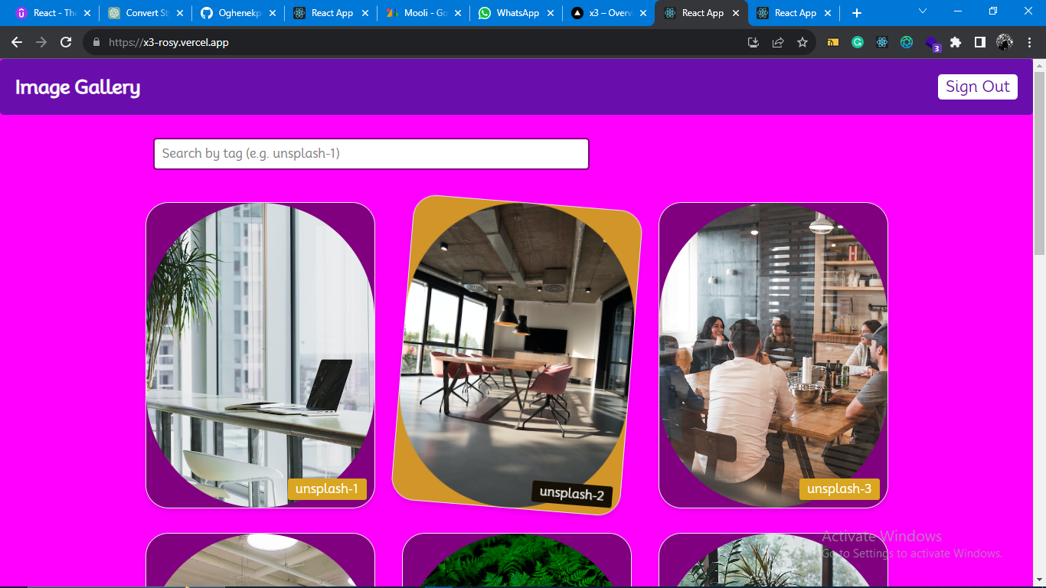Click the 'Image Gallery' header title
Image resolution: width=1046 pixels, height=588 pixels.
click(x=77, y=87)
